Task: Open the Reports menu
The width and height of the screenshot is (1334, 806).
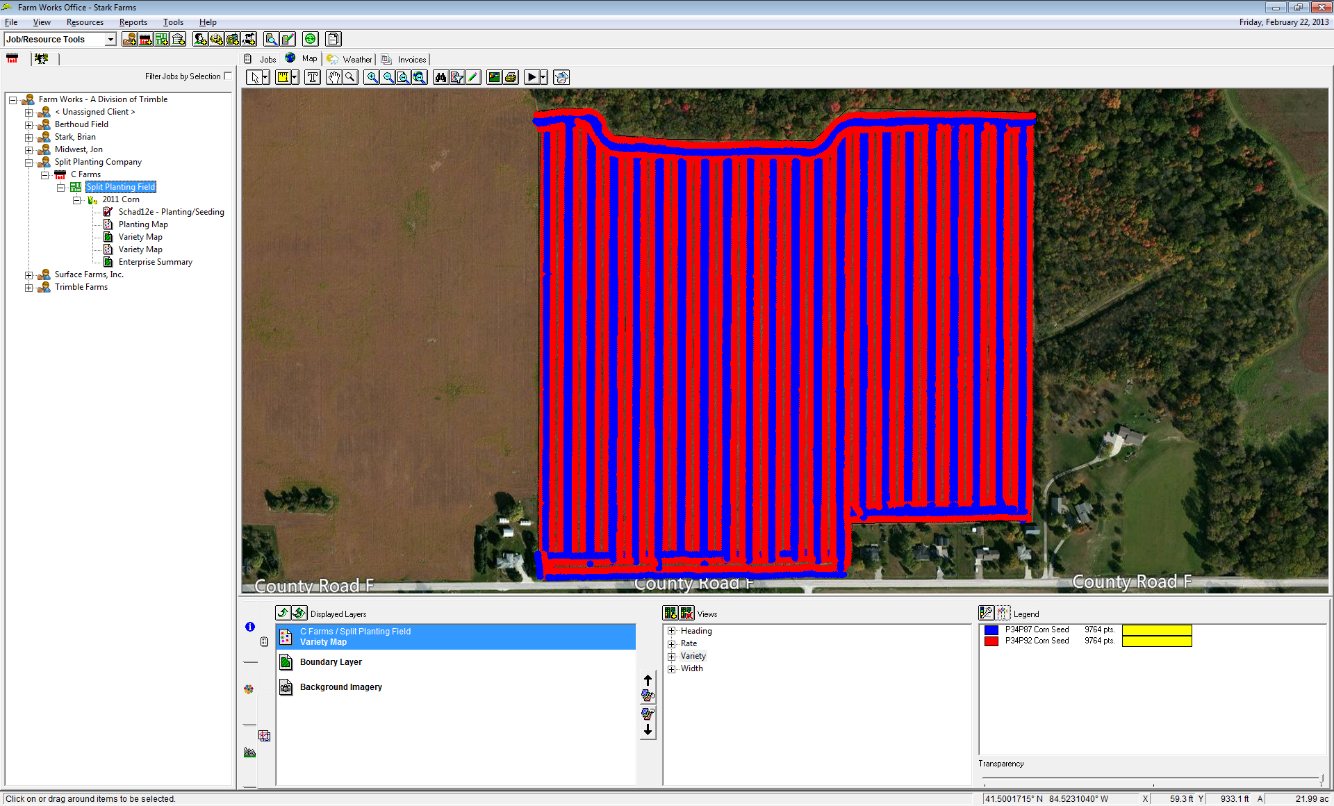Action: click(x=133, y=22)
